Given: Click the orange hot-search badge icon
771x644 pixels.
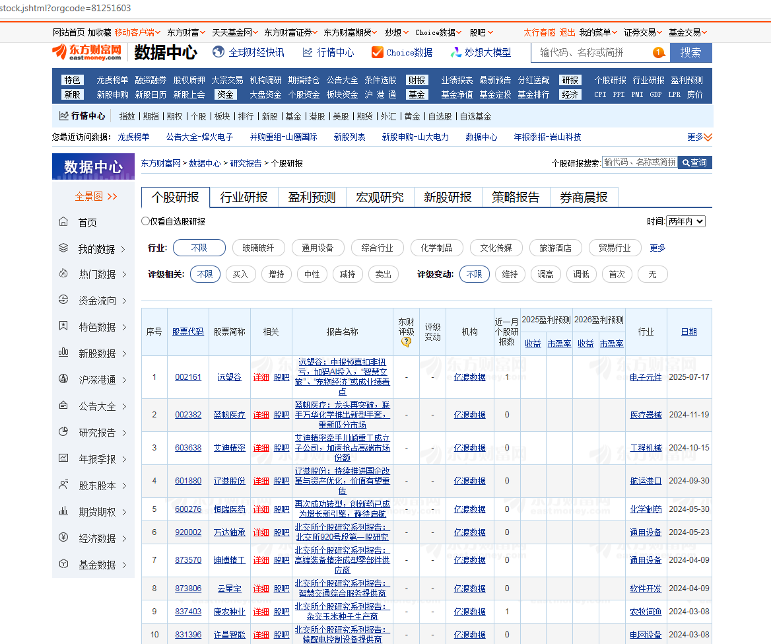Looking at the screenshot, I should click(x=658, y=52).
